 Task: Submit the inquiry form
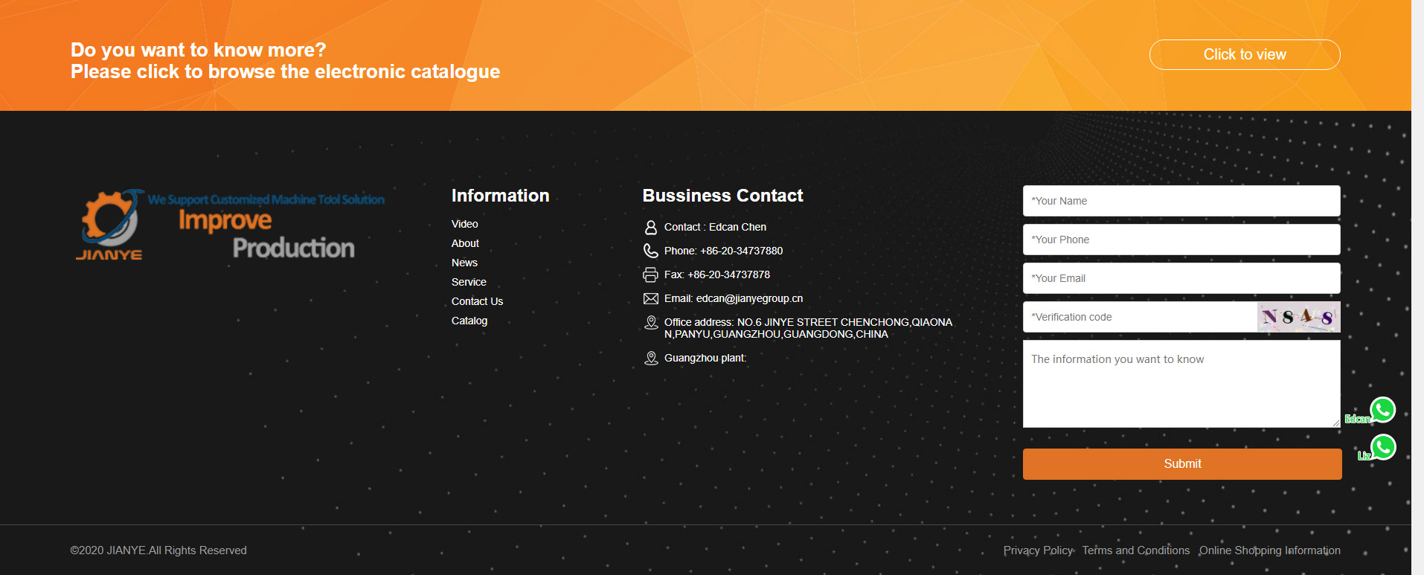pyautogui.click(x=1181, y=464)
